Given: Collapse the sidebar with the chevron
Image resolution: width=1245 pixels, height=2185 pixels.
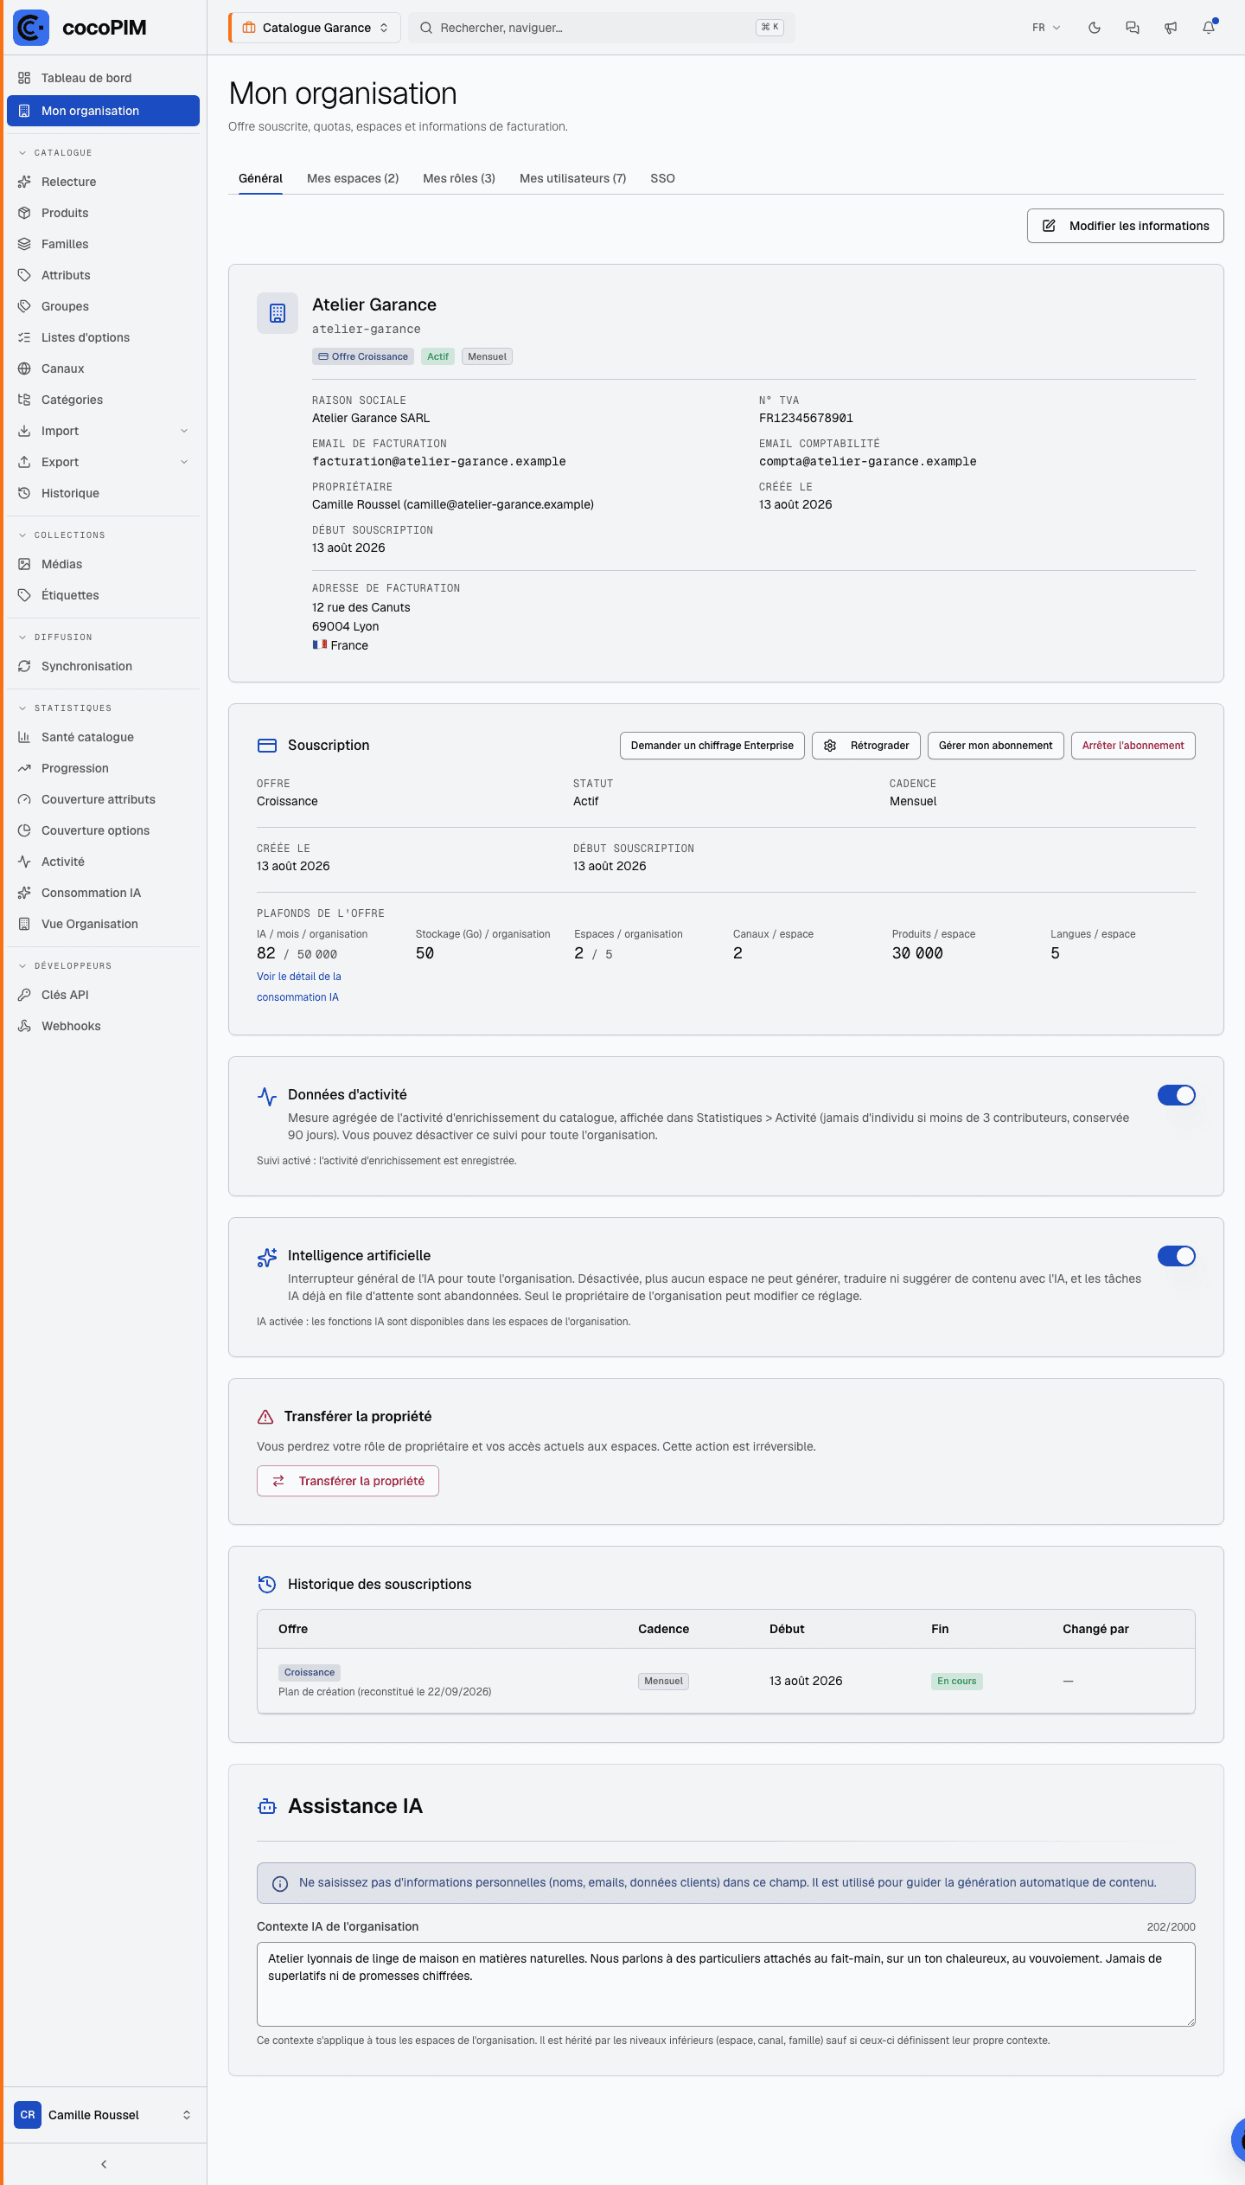Looking at the screenshot, I should coord(104,2164).
